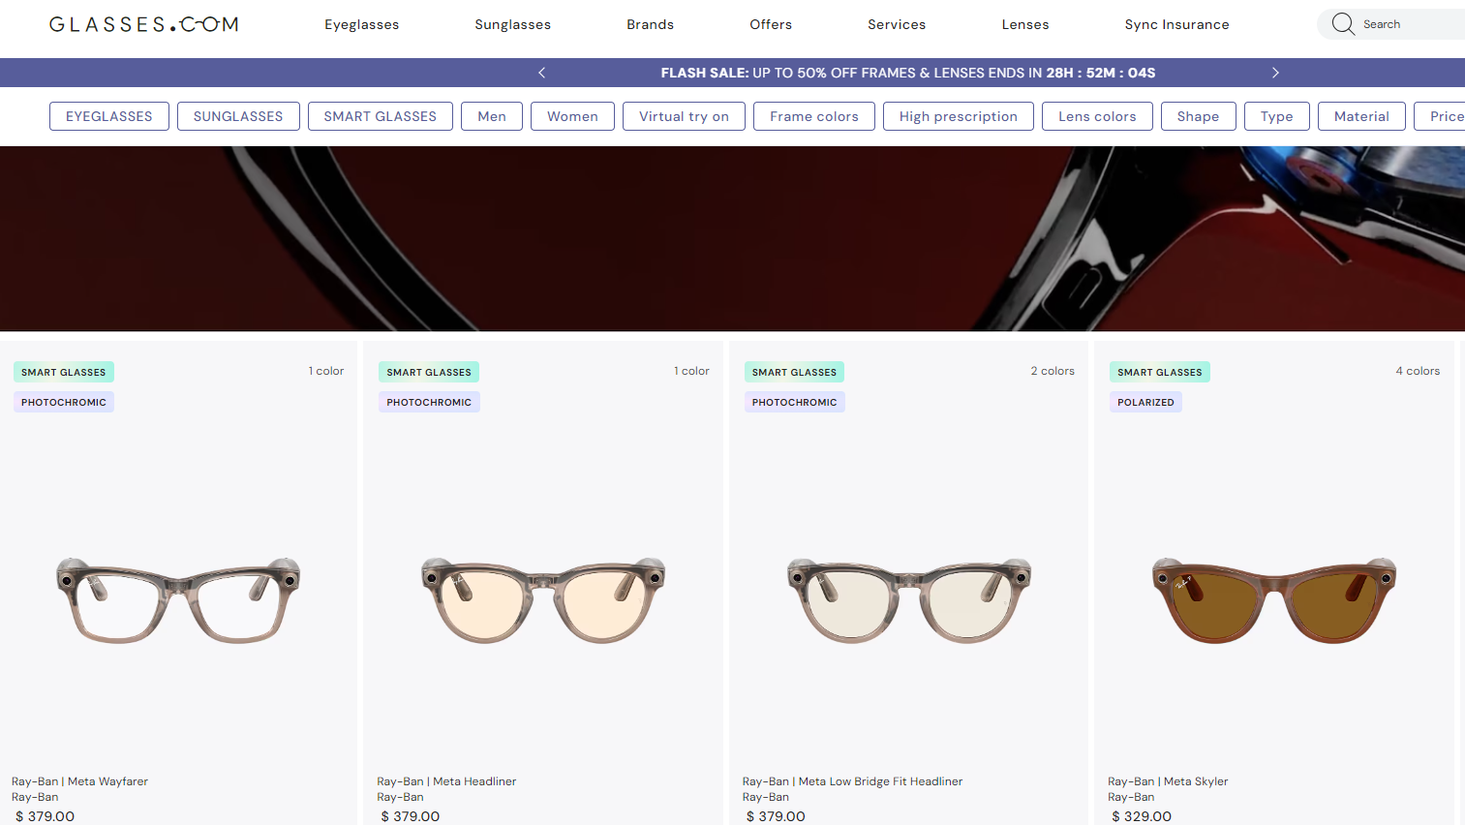Advance to next promo banner arrow
This screenshot has width=1465, height=825.
[x=1275, y=73]
